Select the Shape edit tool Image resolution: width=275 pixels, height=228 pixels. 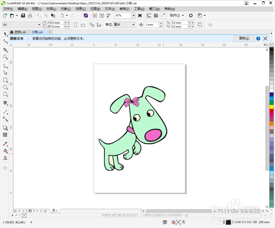[5, 41]
